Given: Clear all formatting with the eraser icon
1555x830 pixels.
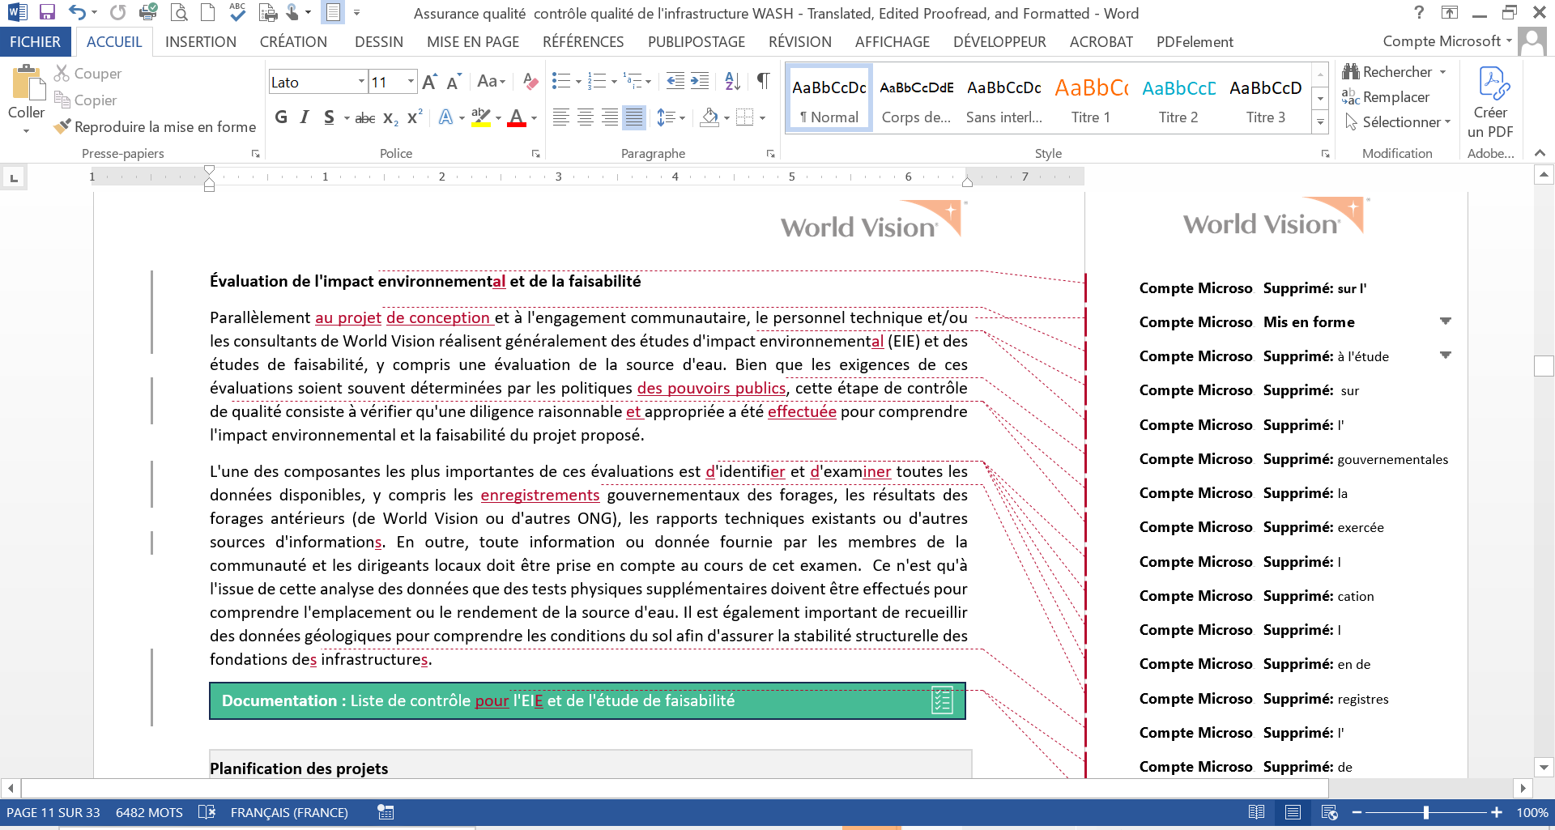Looking at the screenshot, I should pyautogui.click(x=530, y=82).
